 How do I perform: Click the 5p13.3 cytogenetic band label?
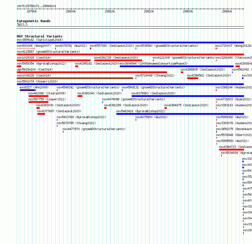(22, 24)
